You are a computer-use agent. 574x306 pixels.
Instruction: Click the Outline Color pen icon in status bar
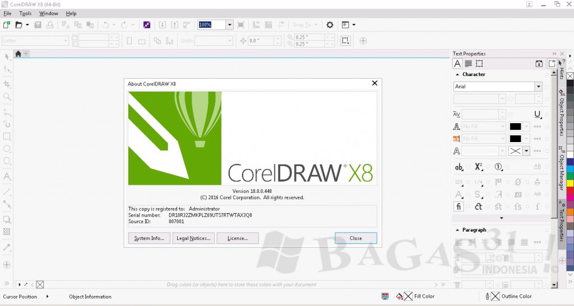click(487, 296)
